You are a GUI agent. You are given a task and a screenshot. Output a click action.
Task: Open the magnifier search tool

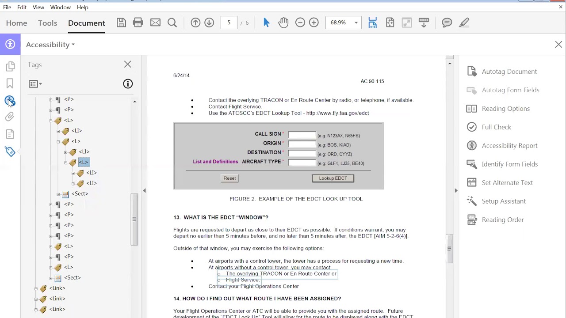pos(172,23)
